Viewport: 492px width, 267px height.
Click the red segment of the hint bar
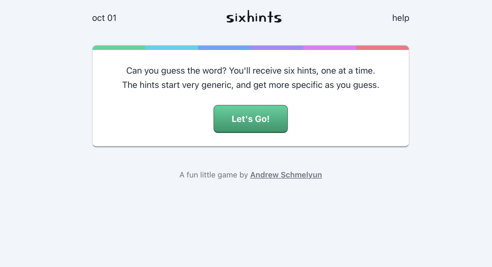[382, 48]
